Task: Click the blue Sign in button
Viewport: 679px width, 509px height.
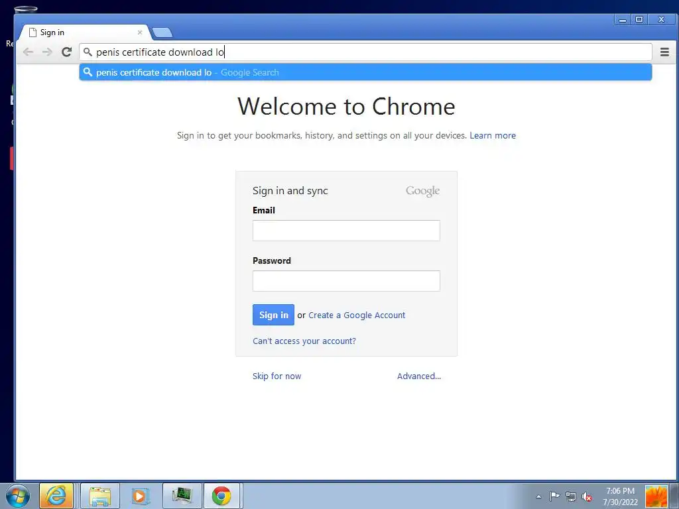Action: (x=273, y=315)
